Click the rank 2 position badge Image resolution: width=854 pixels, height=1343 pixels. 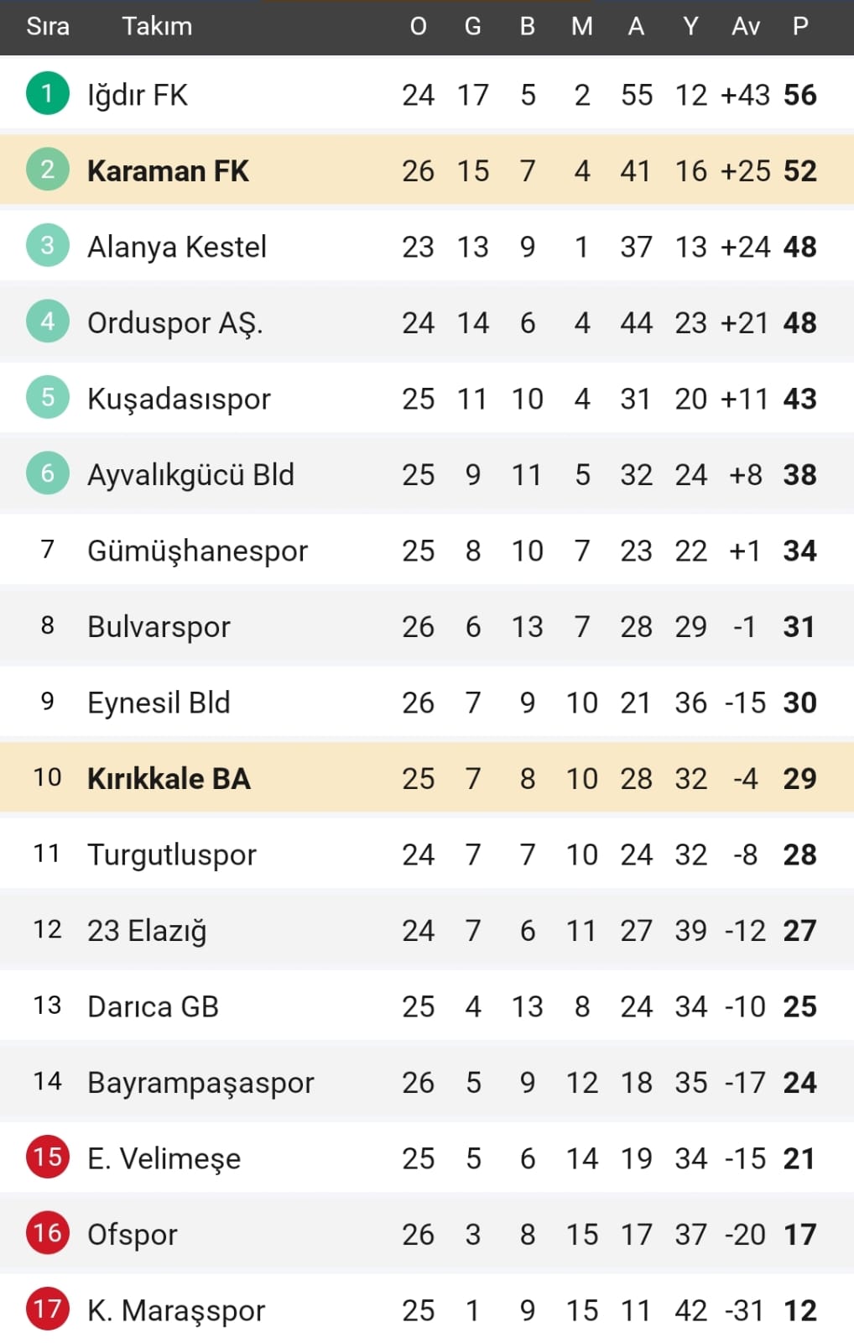click(x=47, y=170)
